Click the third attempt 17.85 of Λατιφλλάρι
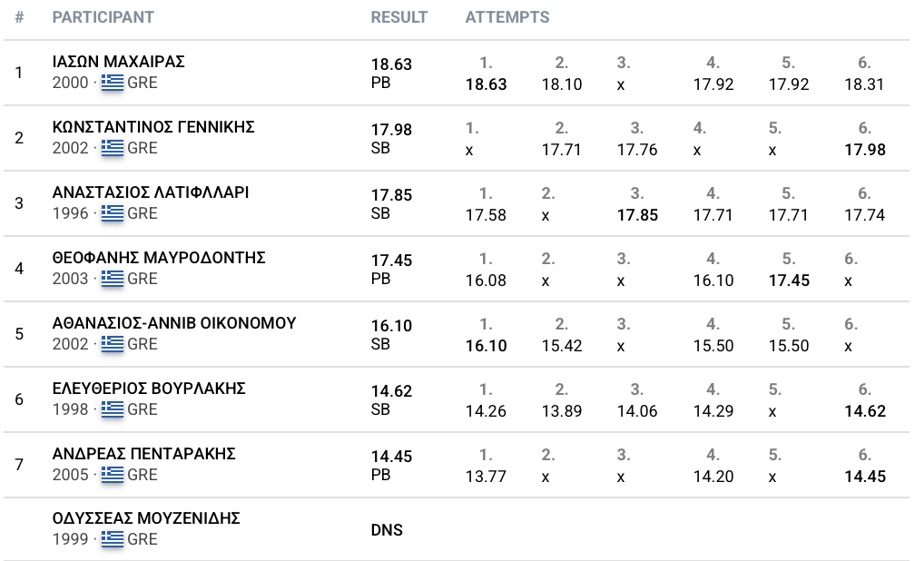This screenshot has width=915, height=561. (637, 215)
